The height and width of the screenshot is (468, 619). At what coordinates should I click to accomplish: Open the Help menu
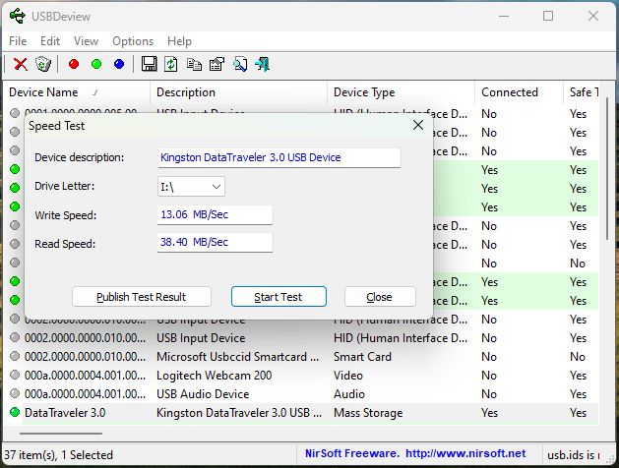pyautogui.click(x=179, y=41)
